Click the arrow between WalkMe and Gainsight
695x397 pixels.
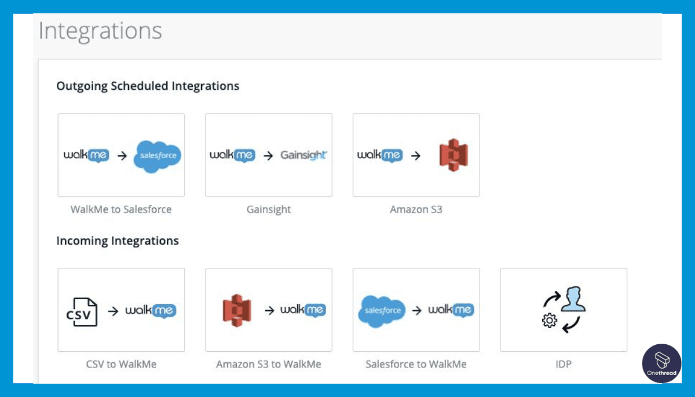267,155
